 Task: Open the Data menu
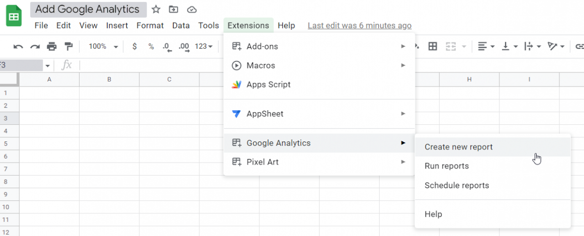tap(181, 26)
